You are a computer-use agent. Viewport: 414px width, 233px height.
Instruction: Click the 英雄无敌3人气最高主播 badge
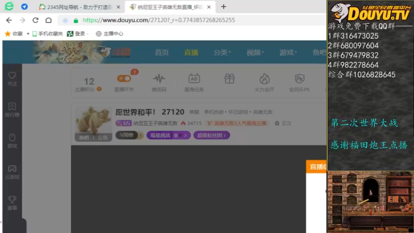[237, 123]
